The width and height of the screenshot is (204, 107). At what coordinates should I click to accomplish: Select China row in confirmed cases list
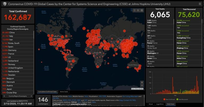point(18,32)
